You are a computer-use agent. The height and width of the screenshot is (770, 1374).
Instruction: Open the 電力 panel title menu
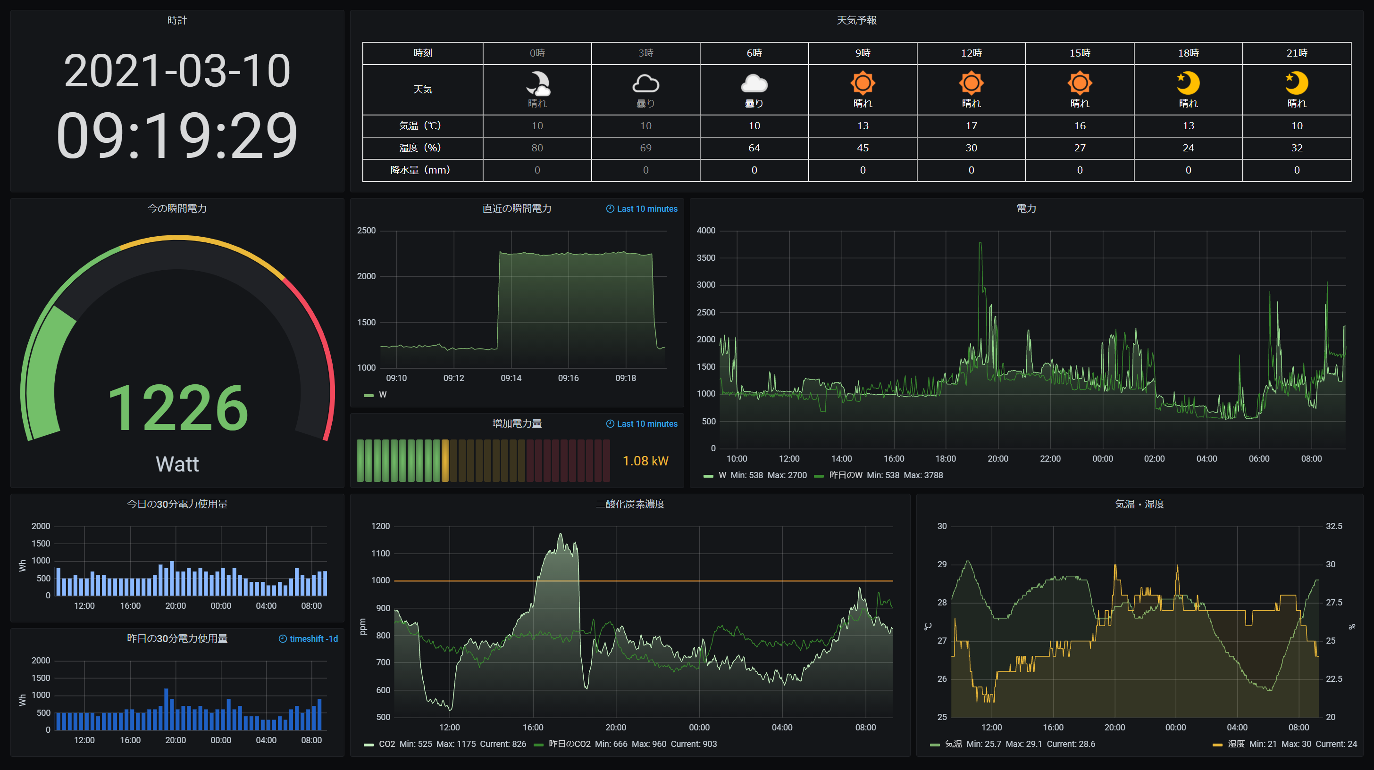(1027, 208)
